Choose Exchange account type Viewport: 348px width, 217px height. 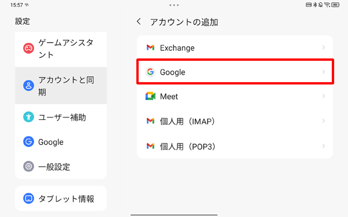coord(235,47)
